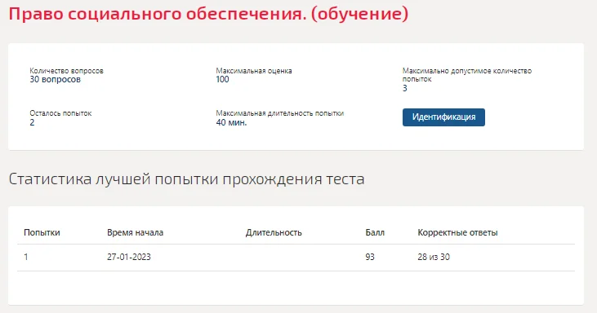The width and height of the screenshot is (597, 313).
Task: Click the Попытки column header
Action: tap(42, 232)
